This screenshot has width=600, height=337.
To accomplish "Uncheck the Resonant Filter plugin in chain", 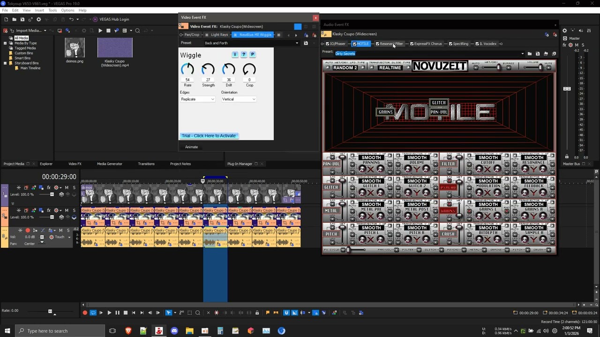I will tap(377, 44).
